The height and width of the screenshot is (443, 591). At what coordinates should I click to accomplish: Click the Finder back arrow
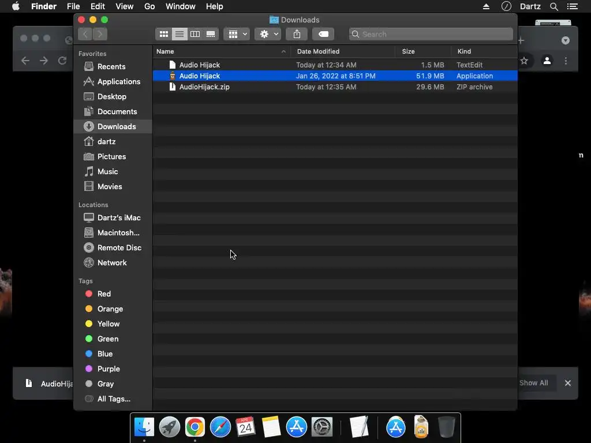(85, 34)
